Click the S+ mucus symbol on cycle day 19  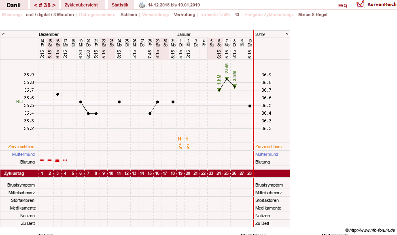click(x=180, y=146)
